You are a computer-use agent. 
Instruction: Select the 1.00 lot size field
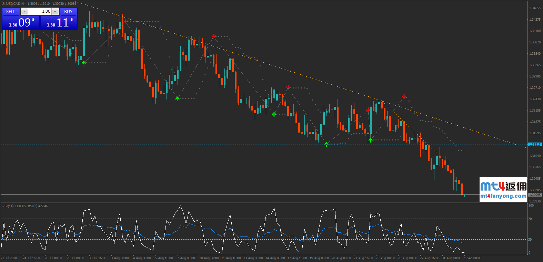click(40, 11)
